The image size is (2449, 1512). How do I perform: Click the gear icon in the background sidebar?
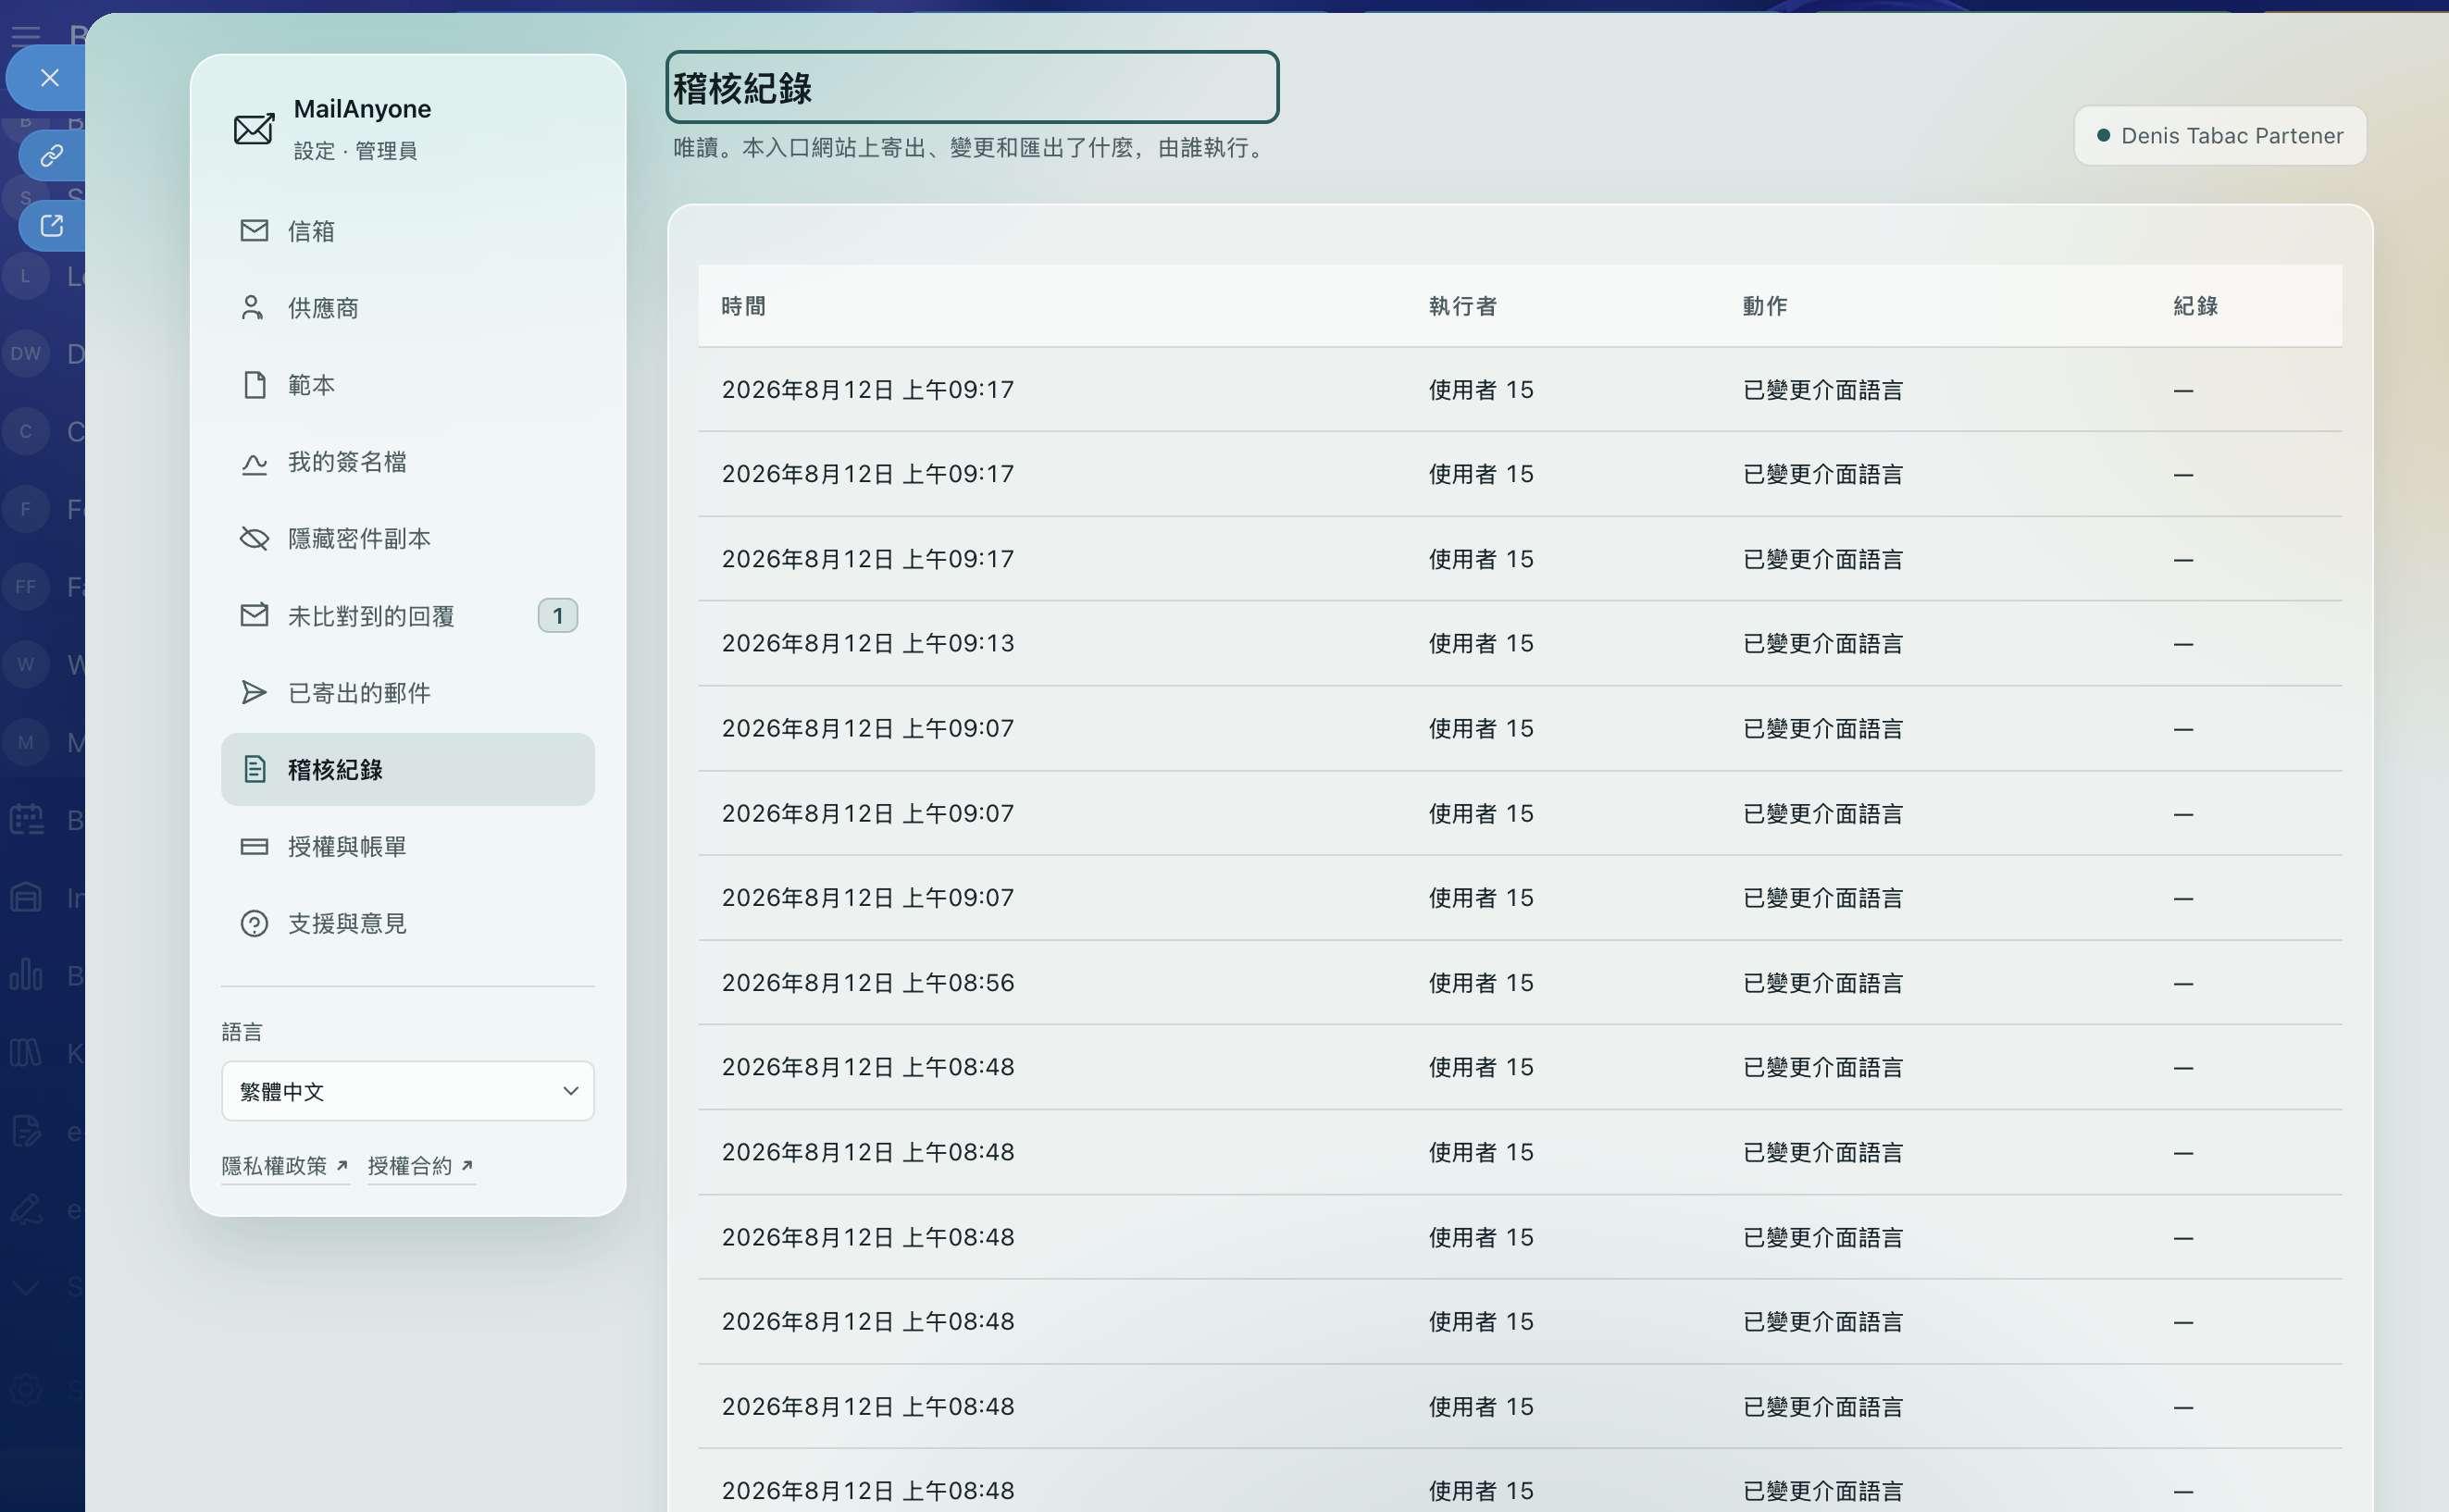tap(26, 1388)
